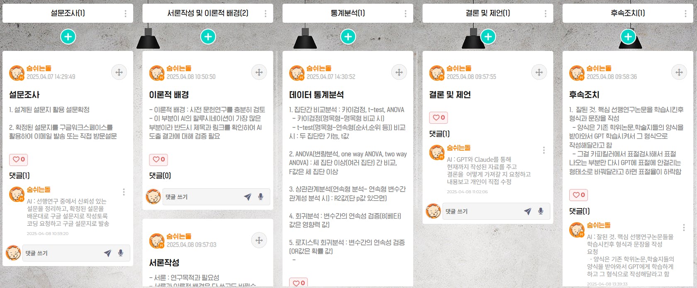Send comment on the 이론적 배경 card
Screen dimensions: 697x288
click(248, 197)
